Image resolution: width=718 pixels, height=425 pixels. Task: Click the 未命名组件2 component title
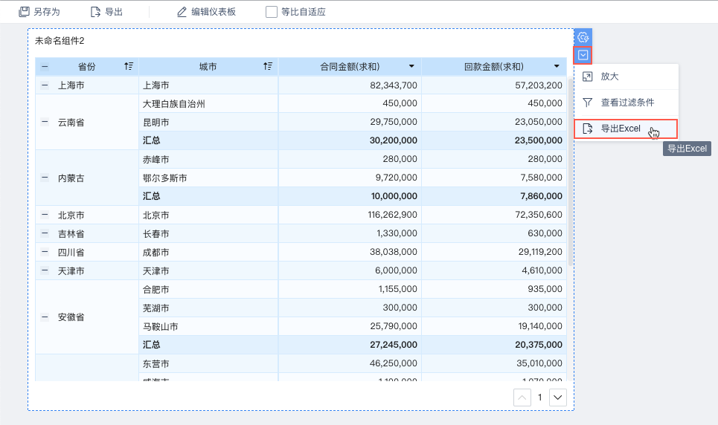[60, 41]
